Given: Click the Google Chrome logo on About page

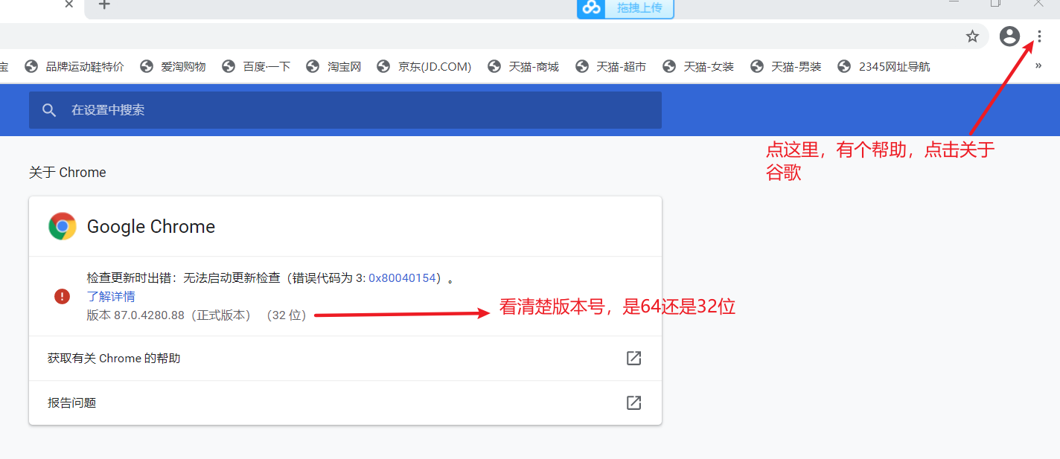Looking at the screenshot, I should tap(63, 226).
